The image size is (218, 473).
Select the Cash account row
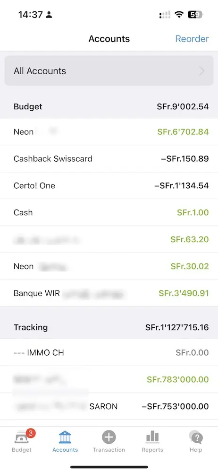(x=109, y=212)
